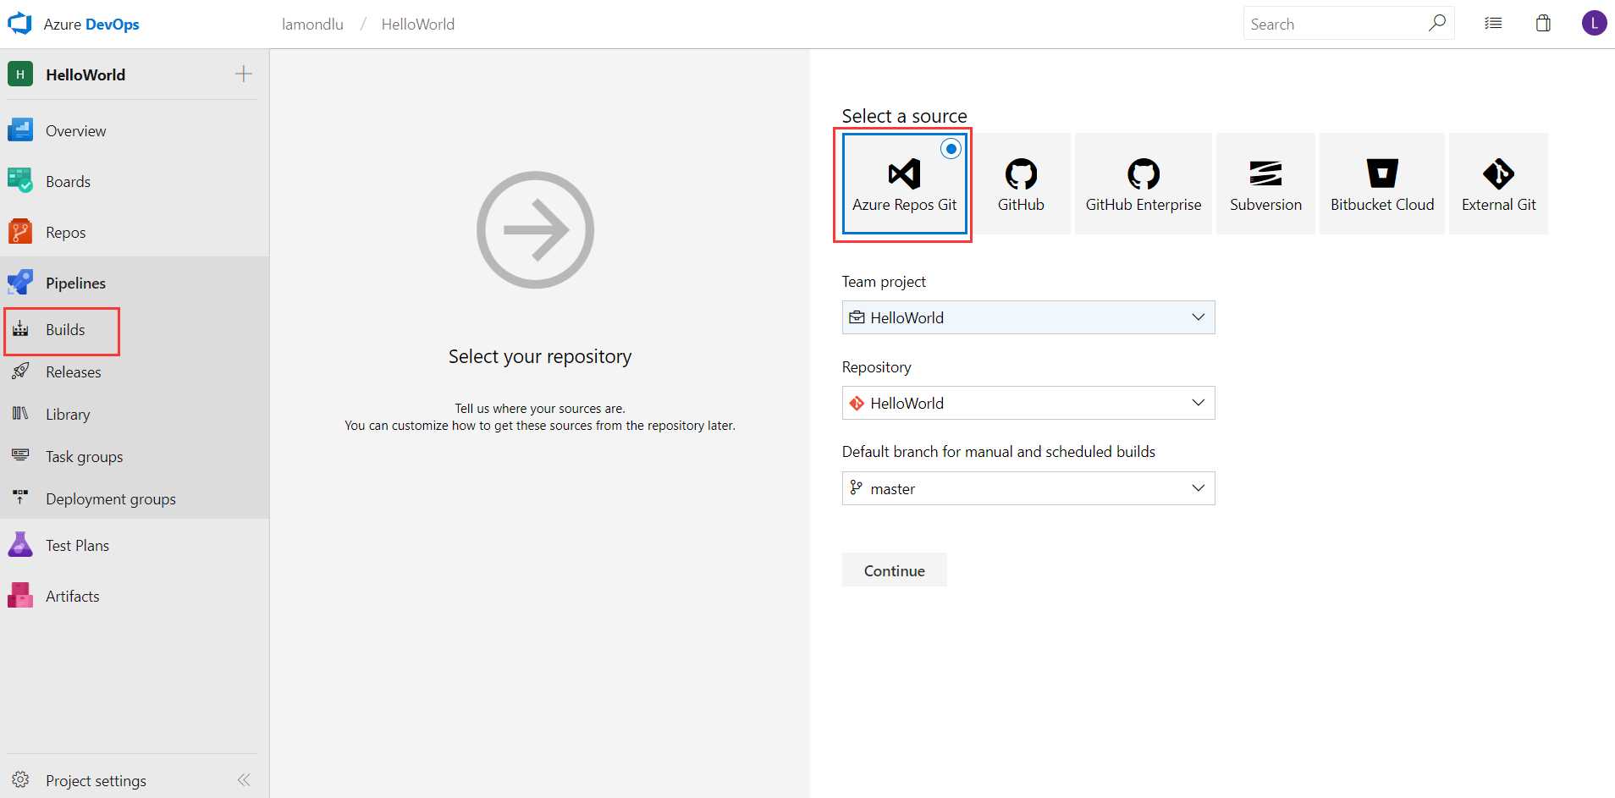Open the user avatar L menu
Image resolution: width=1615 pixels, height=798 pixels.
pyautogui.click(x=1594, y=23)
